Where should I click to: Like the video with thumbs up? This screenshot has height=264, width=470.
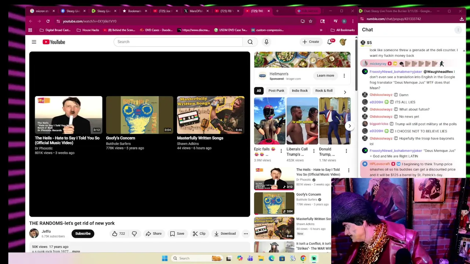(x=119, y=234)
